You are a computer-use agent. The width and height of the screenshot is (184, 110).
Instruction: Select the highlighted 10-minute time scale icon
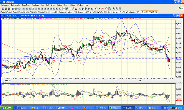pos(33,9)
